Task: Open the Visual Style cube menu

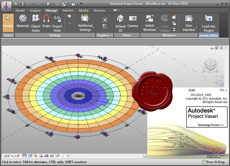Action: tap(30, 155)
